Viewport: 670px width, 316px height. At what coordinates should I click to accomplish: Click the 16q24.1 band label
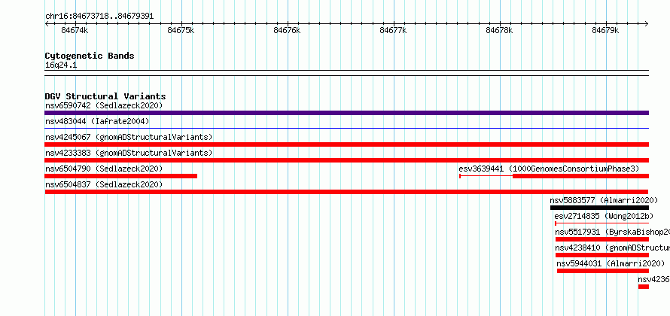61,65
